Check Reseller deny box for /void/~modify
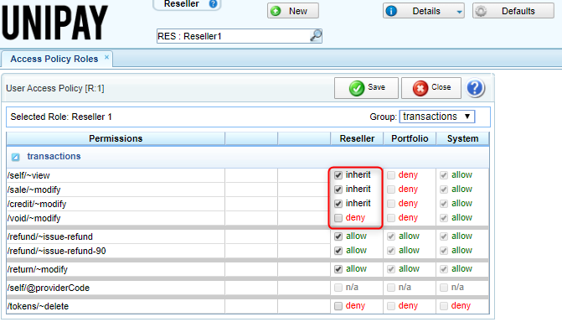Image resolution: width=562 pixels, height=322 pixels. pyautogui.click(x=338, y=218)
